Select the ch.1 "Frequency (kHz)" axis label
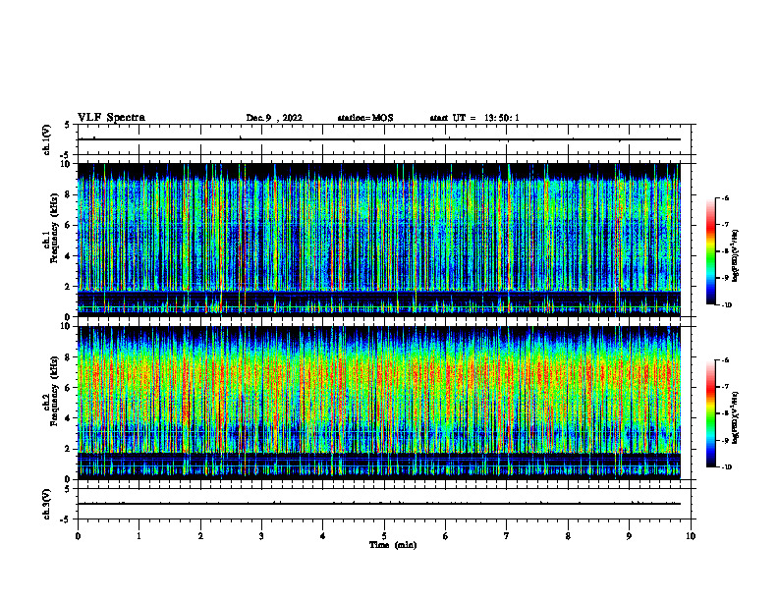 [54, 228]
